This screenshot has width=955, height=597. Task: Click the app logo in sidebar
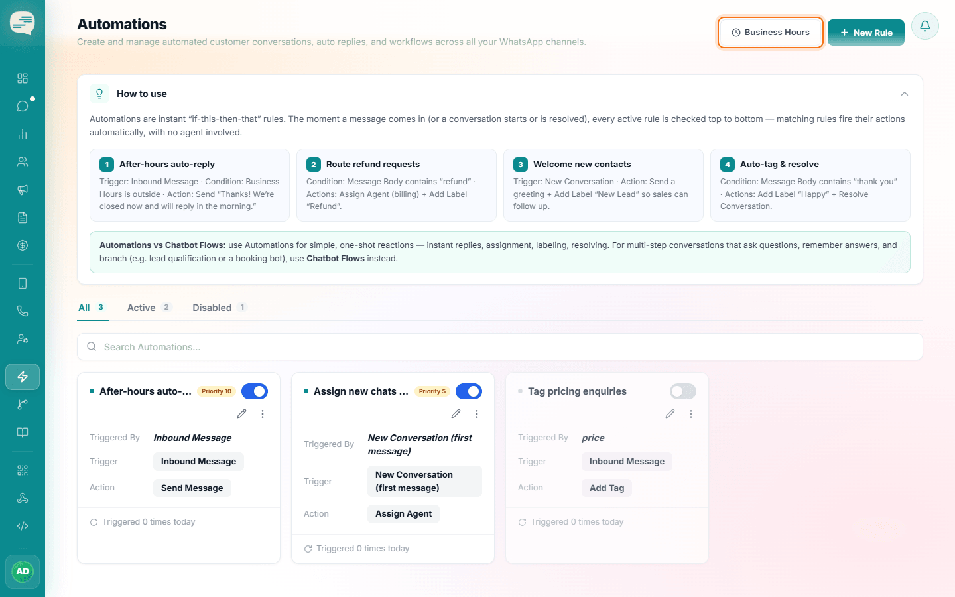(23, 23)
